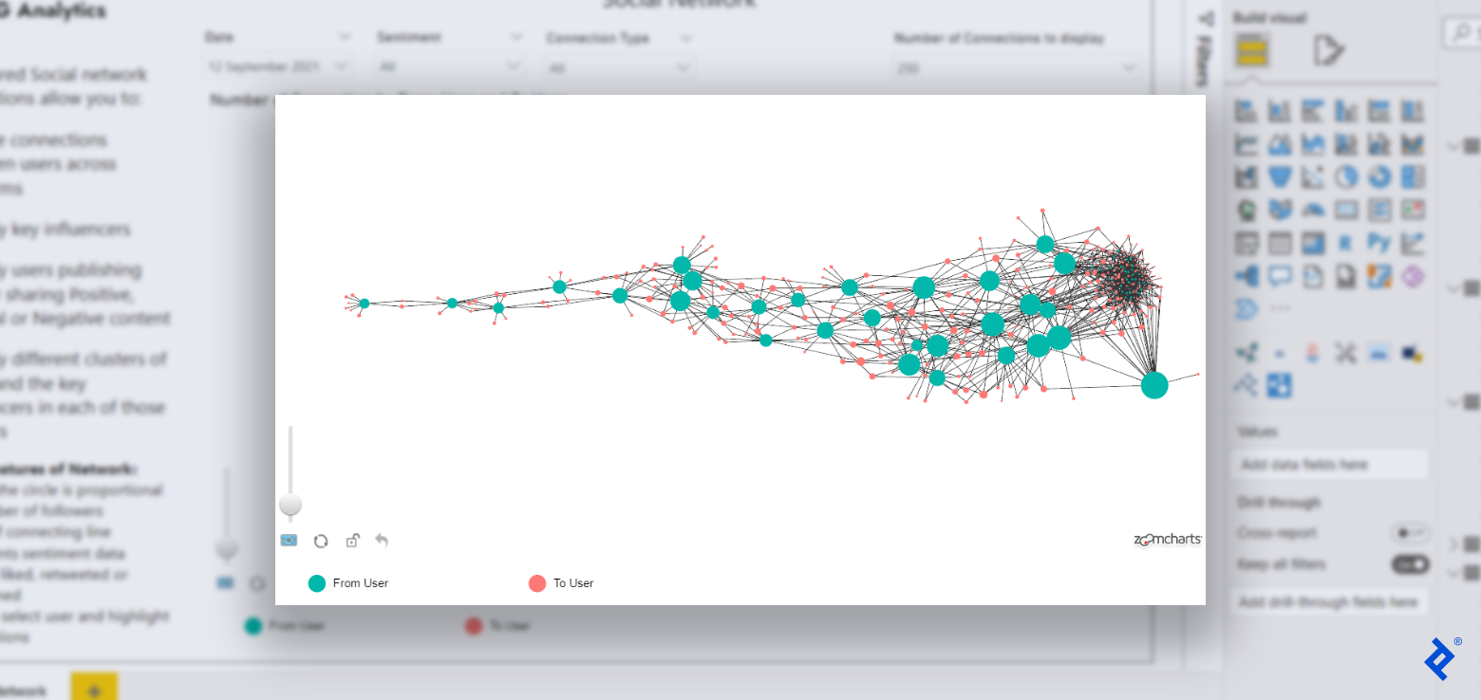Select the donut chart visualization icon

(1379, 176)
